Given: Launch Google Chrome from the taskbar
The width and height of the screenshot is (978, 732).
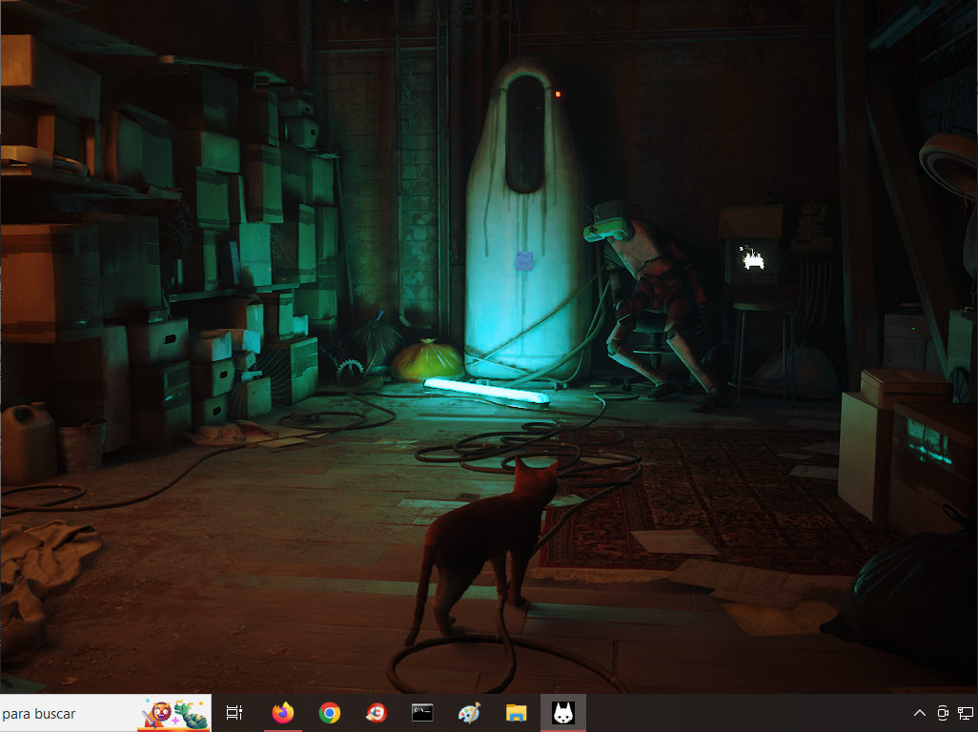Looking at the screenshot, I should coord(329,713).
